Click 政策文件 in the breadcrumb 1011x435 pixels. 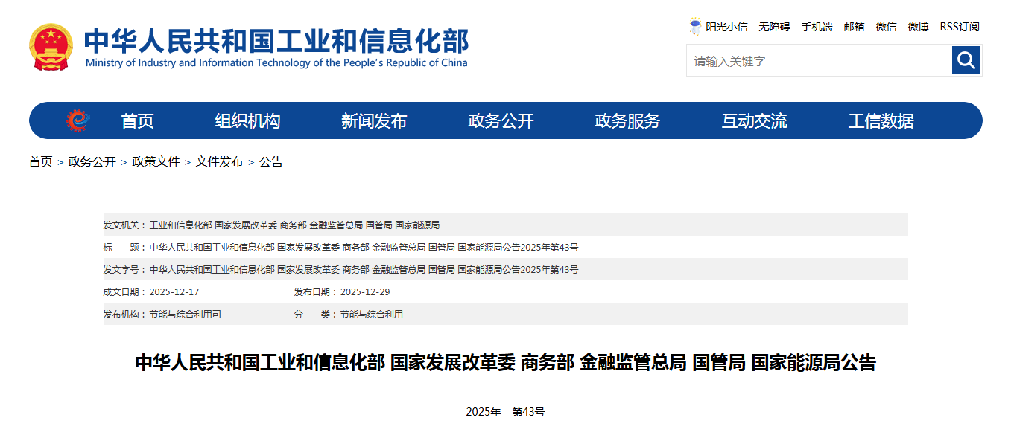point(156,162)
